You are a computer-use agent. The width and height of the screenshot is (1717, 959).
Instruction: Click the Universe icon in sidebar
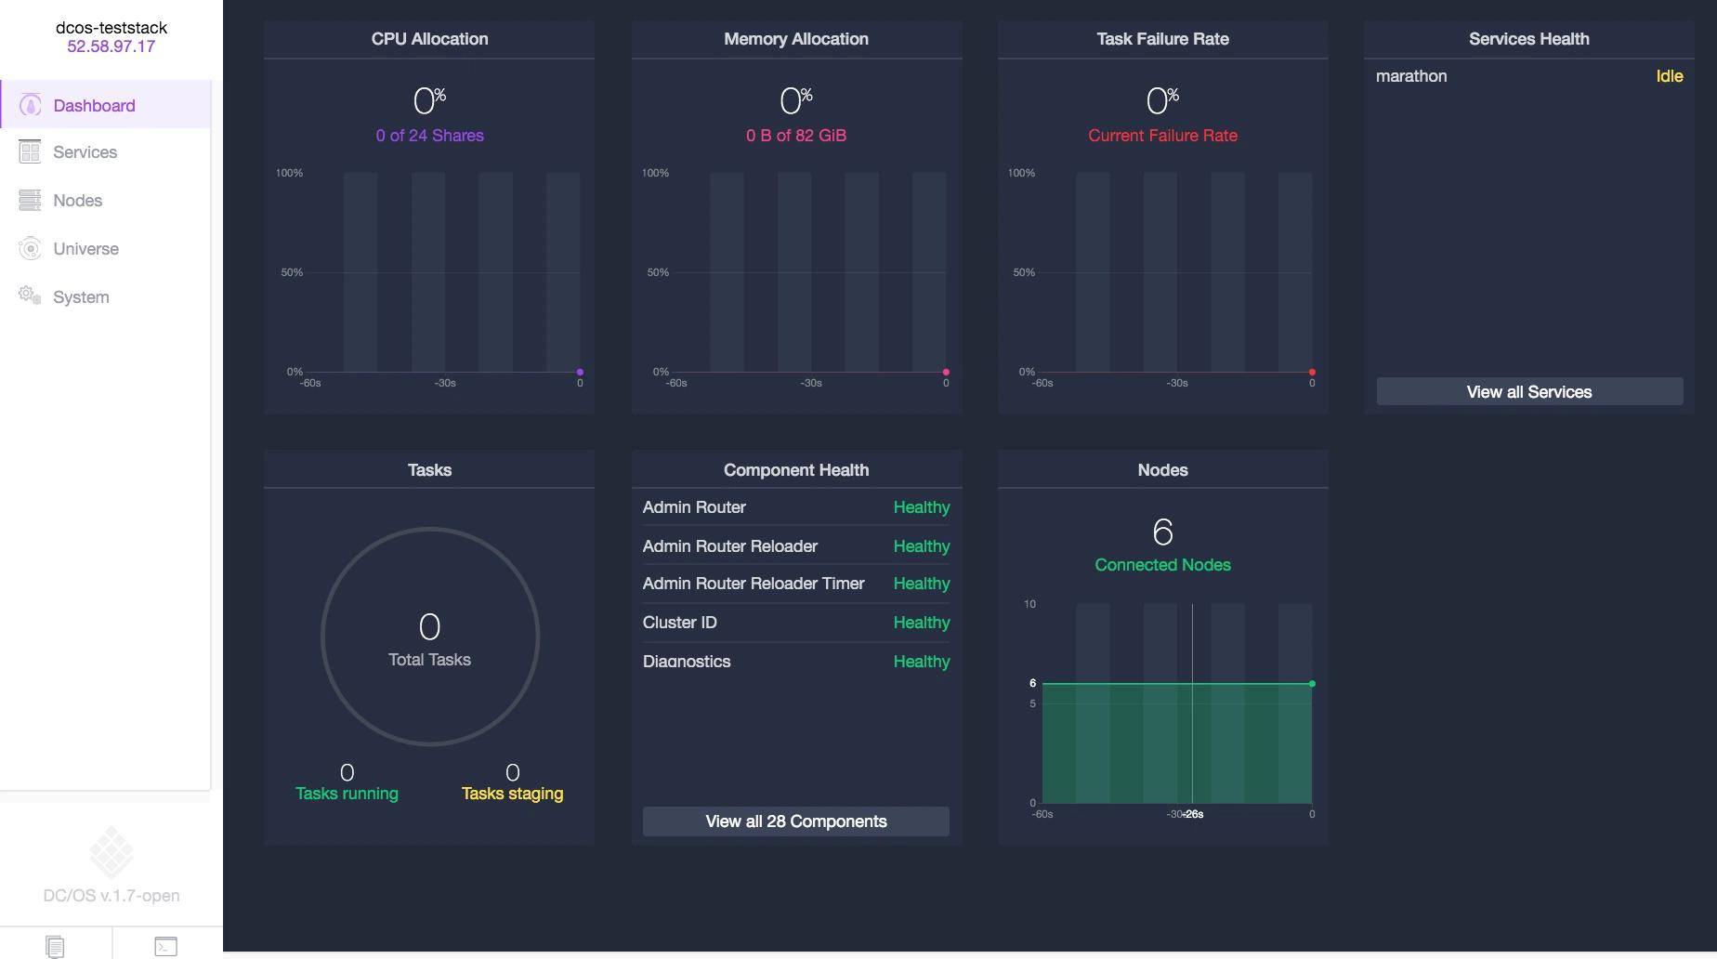coord(30,248)
